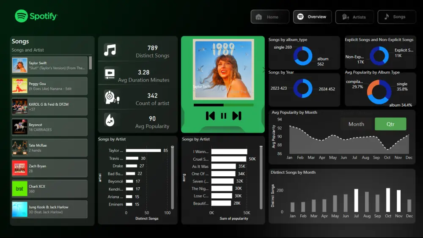The height and width of the screenshot is (238, 423).
Task: Click the Oct bar in Distinct Songs chart
Action: coord(388,200)
